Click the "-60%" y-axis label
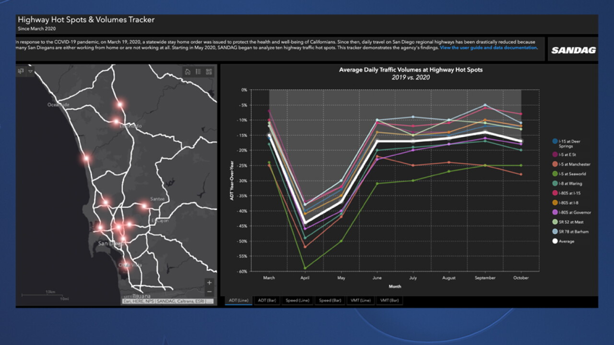Image resolution: width=614 pixels, height=345 pixels. coord(242,271)
